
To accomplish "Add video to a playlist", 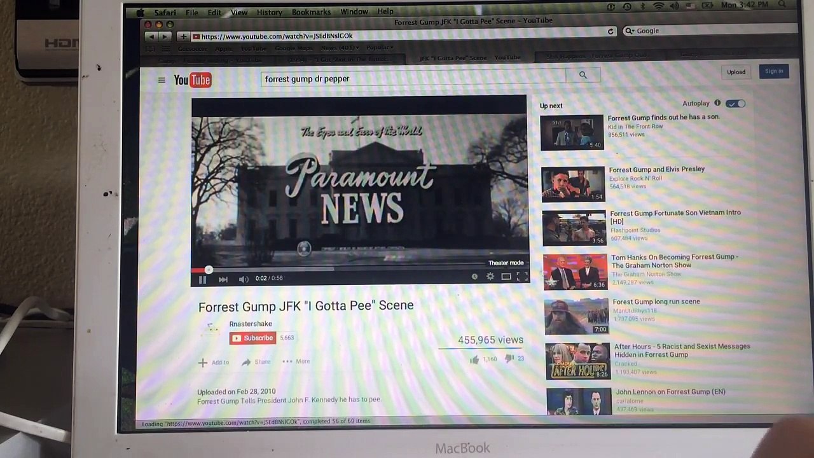I will coord(213,363).
